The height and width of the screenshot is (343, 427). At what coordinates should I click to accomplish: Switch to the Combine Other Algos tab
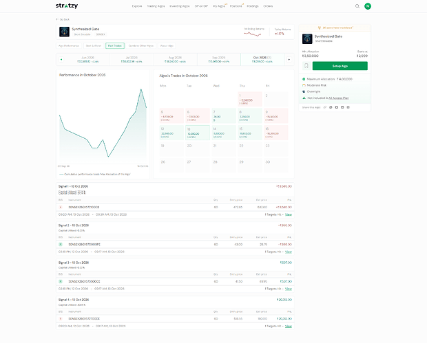[141, 45]
